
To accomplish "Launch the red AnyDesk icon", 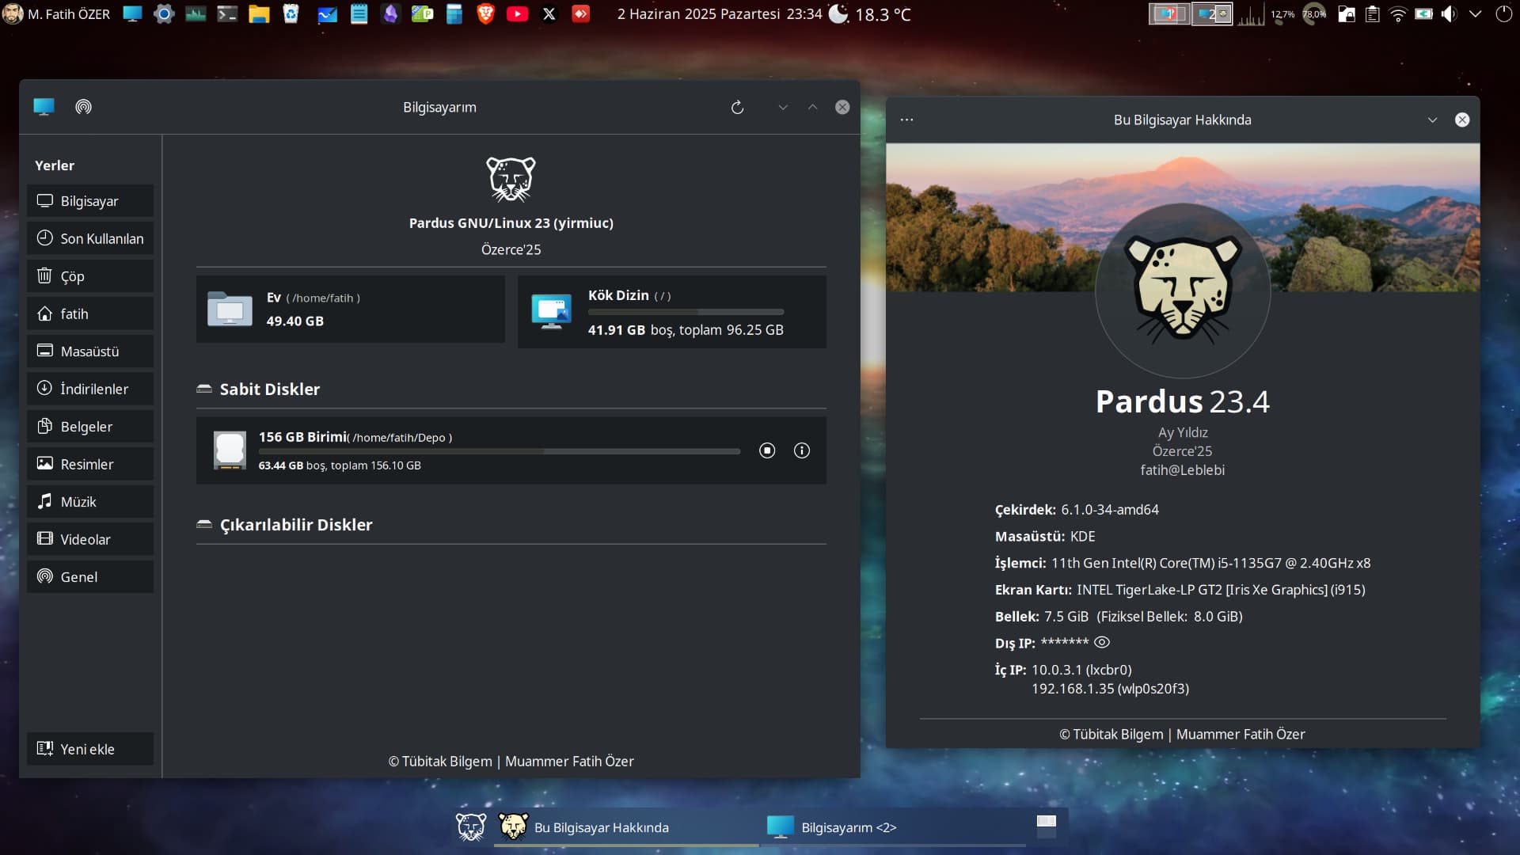I will click(580, 14).
